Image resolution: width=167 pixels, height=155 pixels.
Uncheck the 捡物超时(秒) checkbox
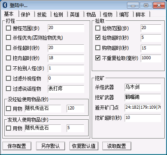pos(98,38)
